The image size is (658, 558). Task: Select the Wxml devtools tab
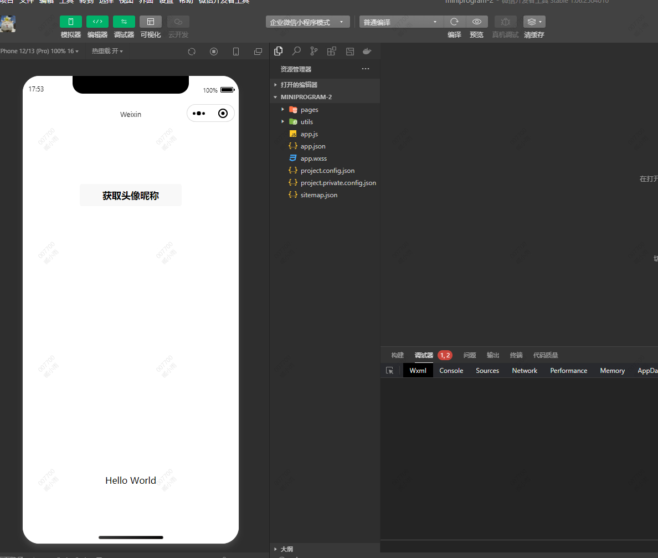(418, 370)
